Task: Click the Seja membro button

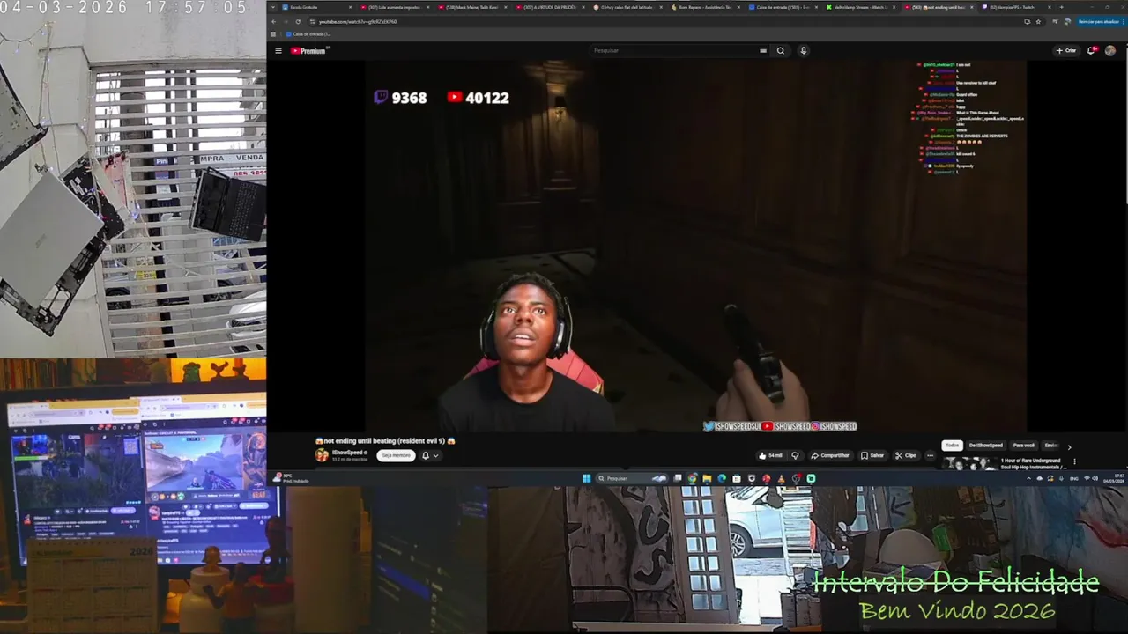Action: (396, 455)
